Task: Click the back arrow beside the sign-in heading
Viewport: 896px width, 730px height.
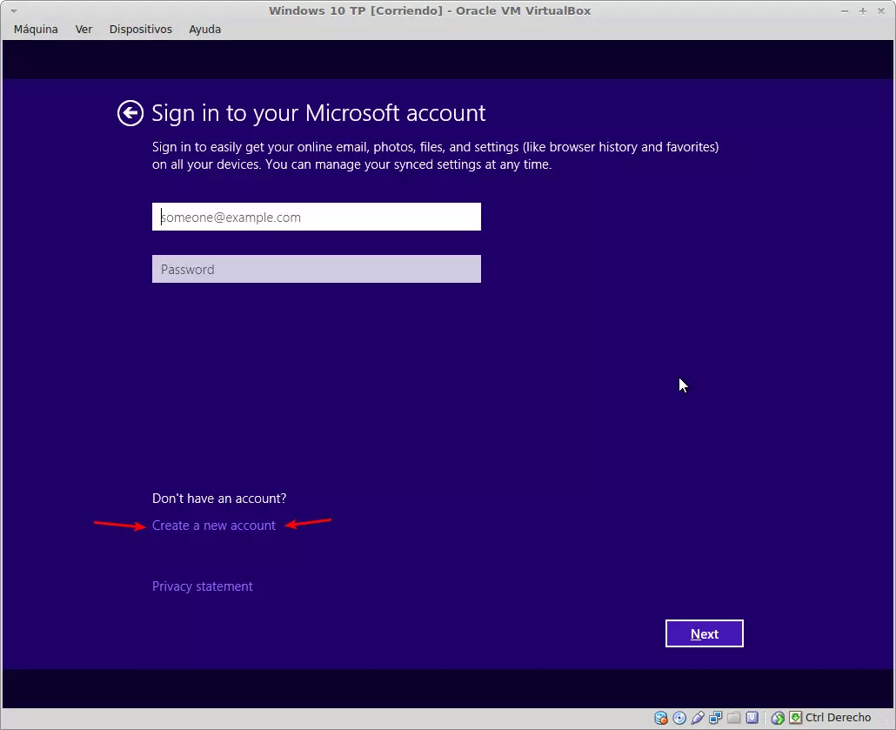Action: click(x=130, y=113)
